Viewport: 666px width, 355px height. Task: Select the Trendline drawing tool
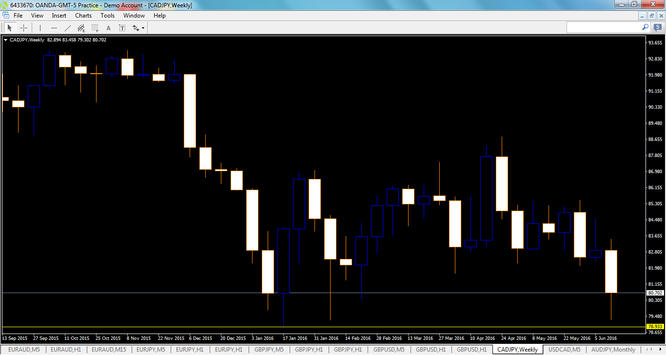click(x=67, y=28)
